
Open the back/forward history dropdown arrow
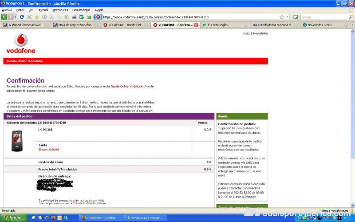click(16, 17)
